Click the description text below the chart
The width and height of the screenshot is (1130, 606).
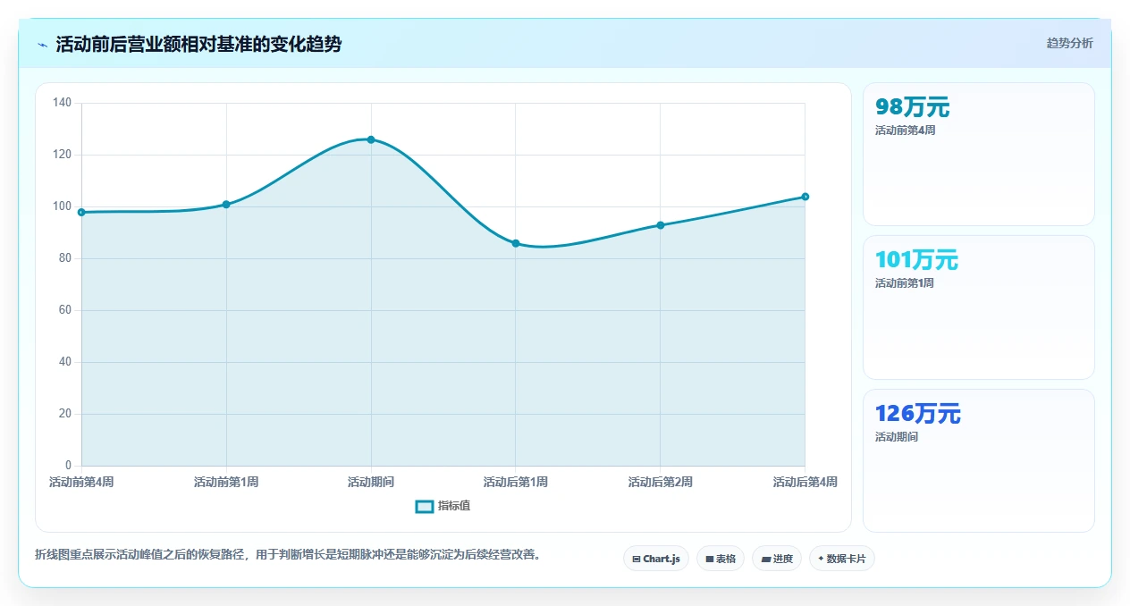click(288, 555)
